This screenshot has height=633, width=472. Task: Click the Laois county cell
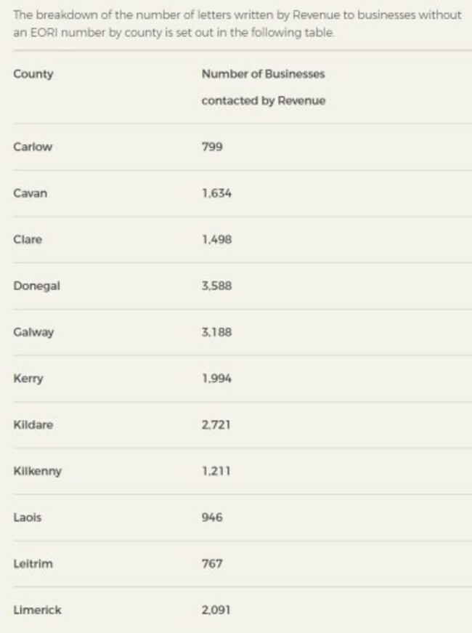pos(28,517)
